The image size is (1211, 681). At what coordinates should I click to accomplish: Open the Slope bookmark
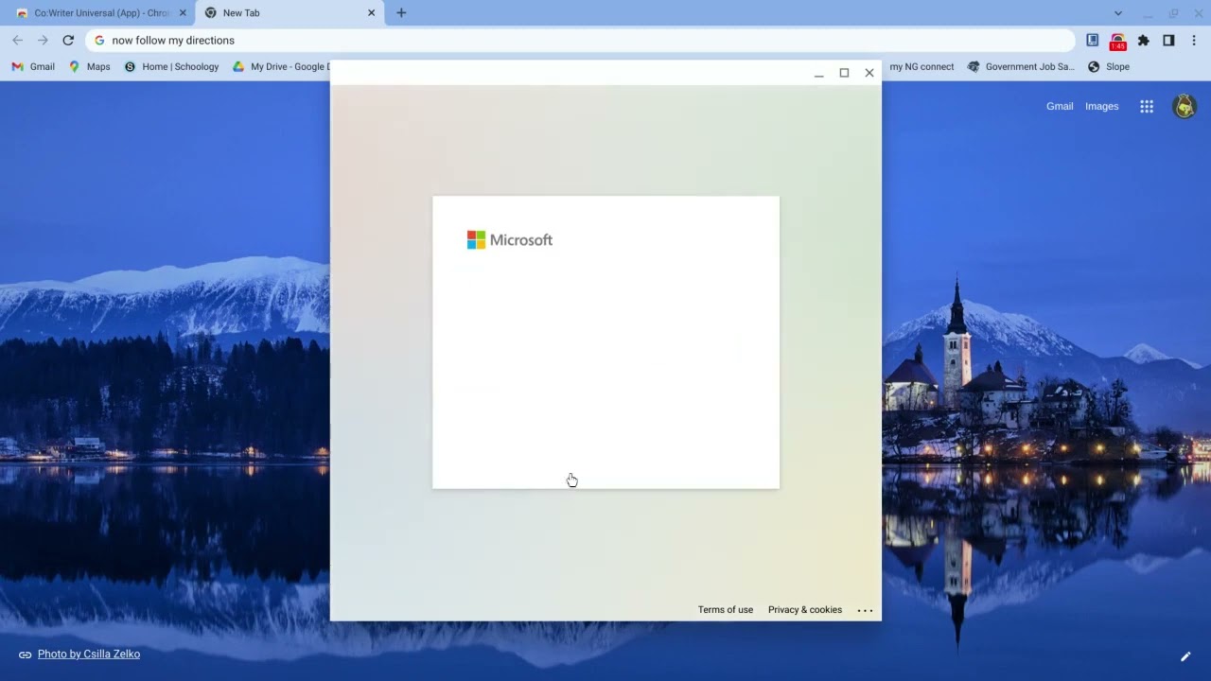click(x=1109, y=67)
